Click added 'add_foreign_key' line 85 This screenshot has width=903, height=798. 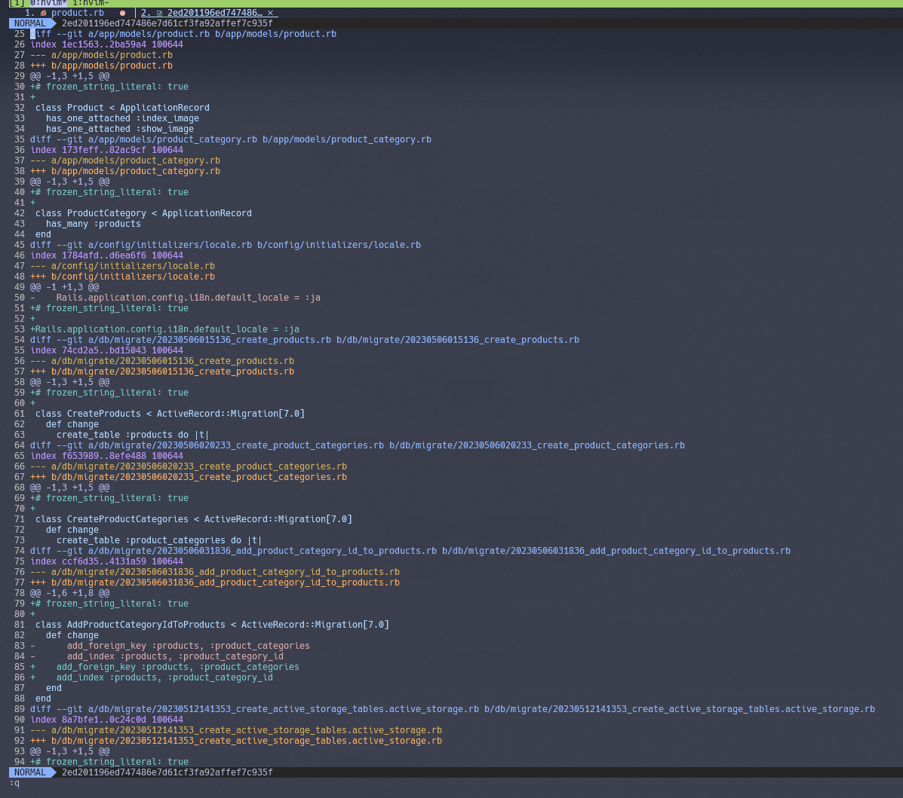(164, 667)
